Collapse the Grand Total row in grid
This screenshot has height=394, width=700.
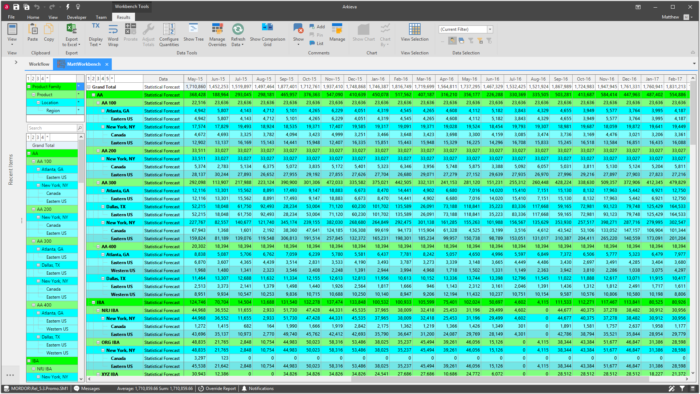[x=89, y=87]
